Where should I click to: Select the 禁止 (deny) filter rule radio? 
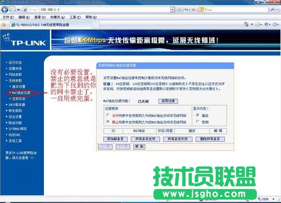pyautogui.click(x=108, y=122)
